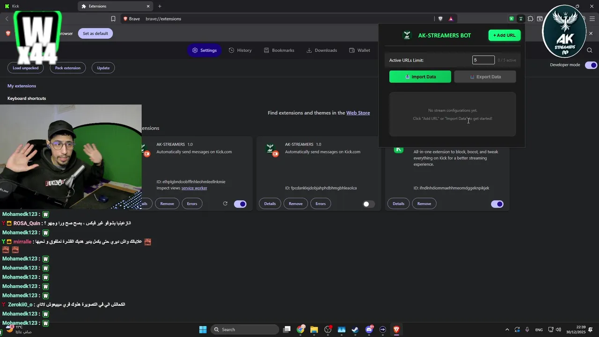The height and width of the screenshot is (337, 599).
Task: Remove the second AK-STREAMERS extension
Action: pos(296,204)
